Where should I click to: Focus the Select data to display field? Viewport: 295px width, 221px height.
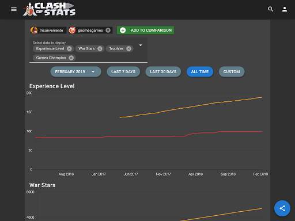click(88, 50)
